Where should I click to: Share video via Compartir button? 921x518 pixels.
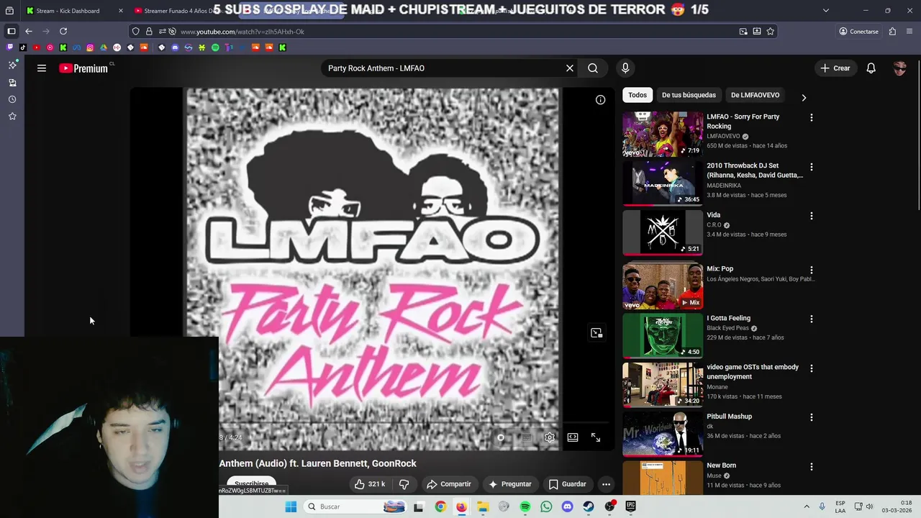pyautogui.click(x=448, y=484)
